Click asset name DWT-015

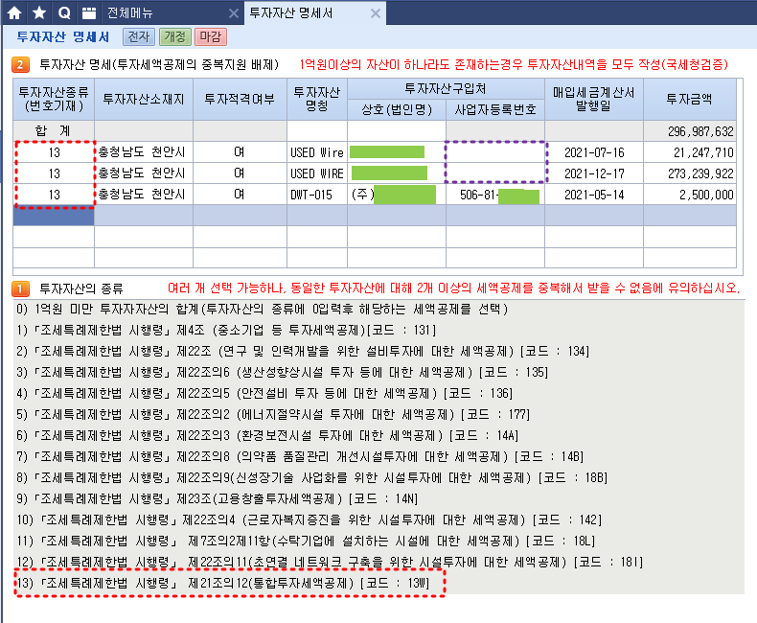pyautogui.click(x=311, y=195)
